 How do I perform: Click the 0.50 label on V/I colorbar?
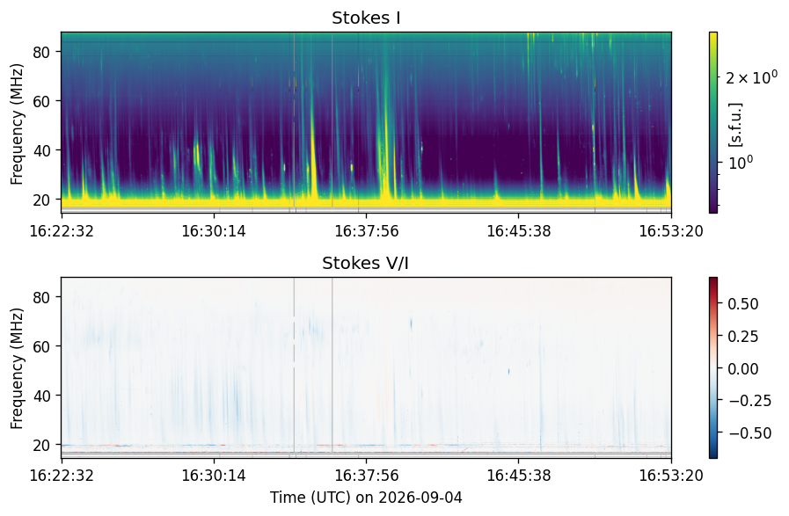click(742, 304)
